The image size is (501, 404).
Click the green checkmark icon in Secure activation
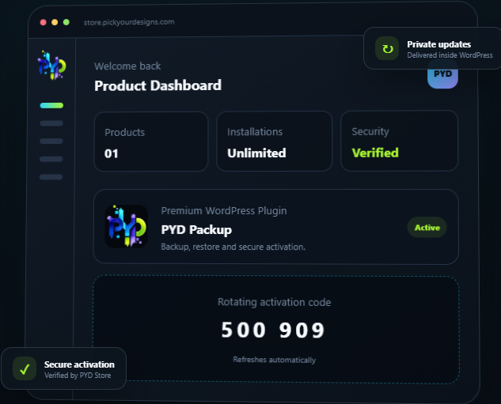[25, 368]
